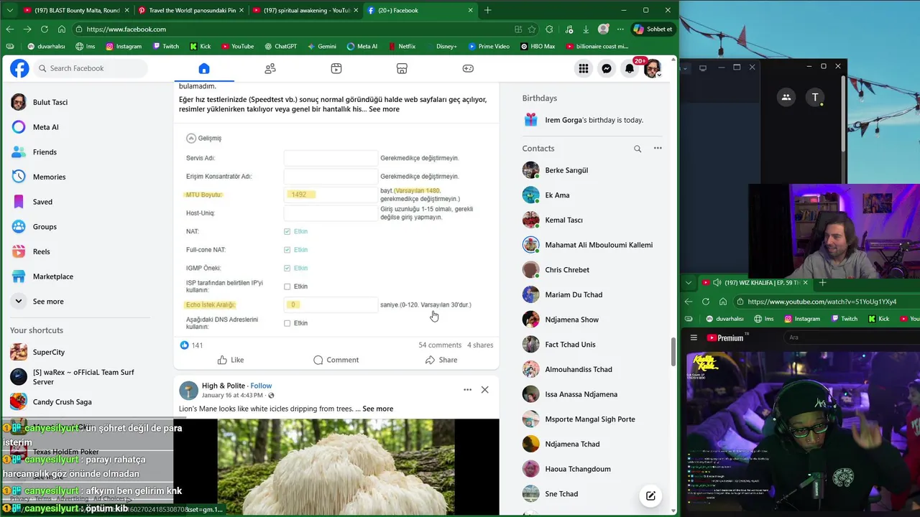Select the (20+) Facebook tab
The image size is (920, 517).
pyautogui.click(x=420, y=10)
